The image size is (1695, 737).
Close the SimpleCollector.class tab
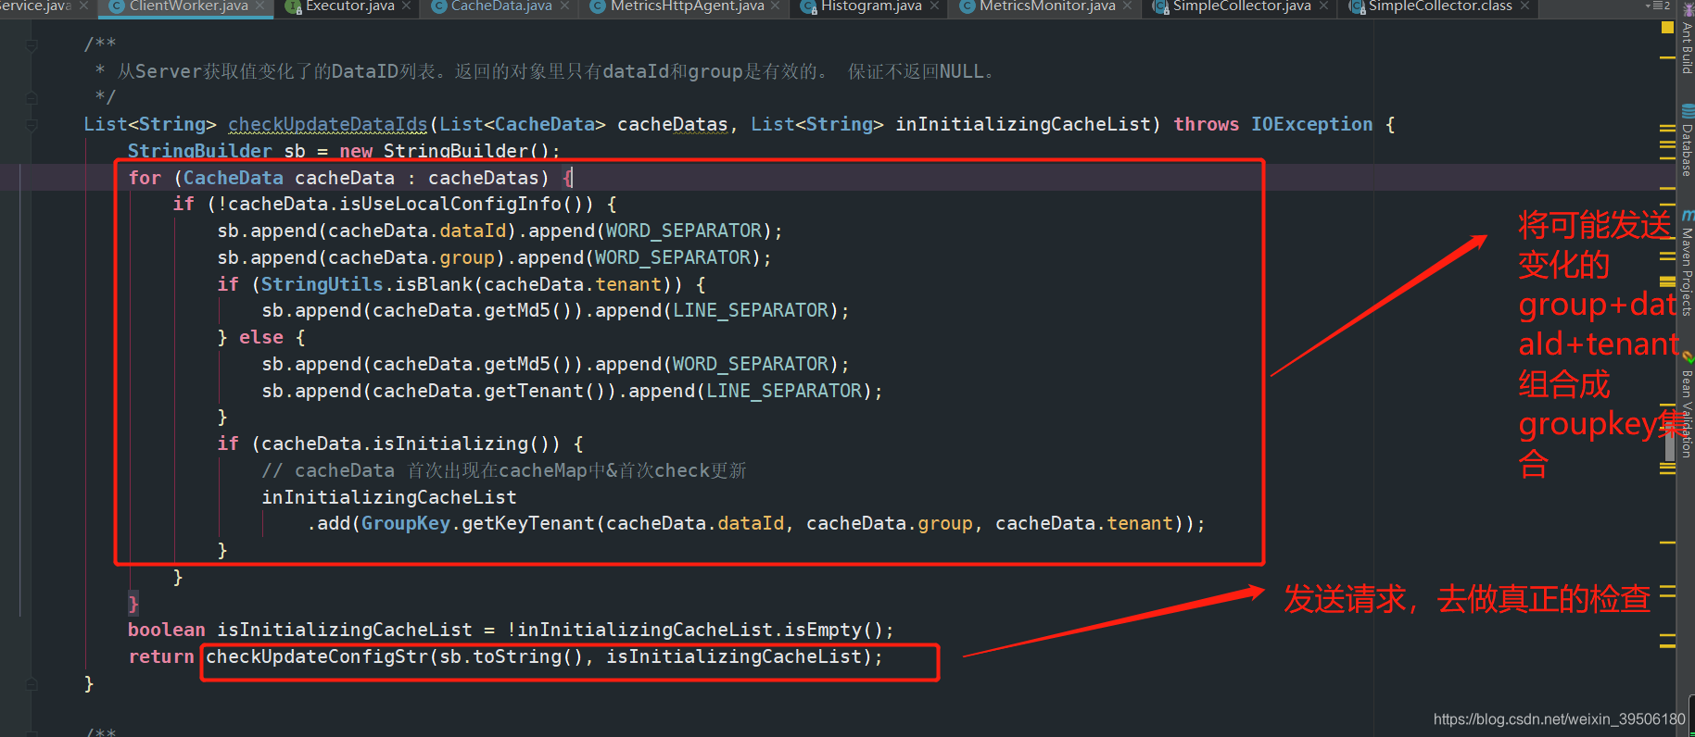tap(1524, 6)
